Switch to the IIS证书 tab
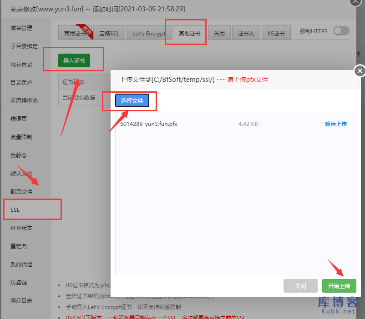Screen dimensions: 365x319 [276, 32]
